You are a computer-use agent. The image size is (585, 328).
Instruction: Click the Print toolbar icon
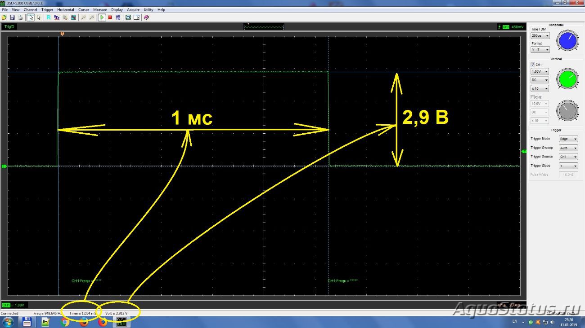pyautogui.click(x=20, y=17)
